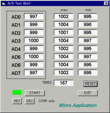Click the AD2 max value field 1001

coord(63,32)
